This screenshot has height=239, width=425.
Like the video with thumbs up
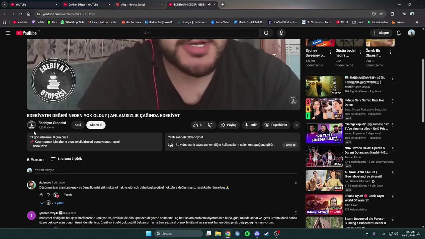coord(197,125)
